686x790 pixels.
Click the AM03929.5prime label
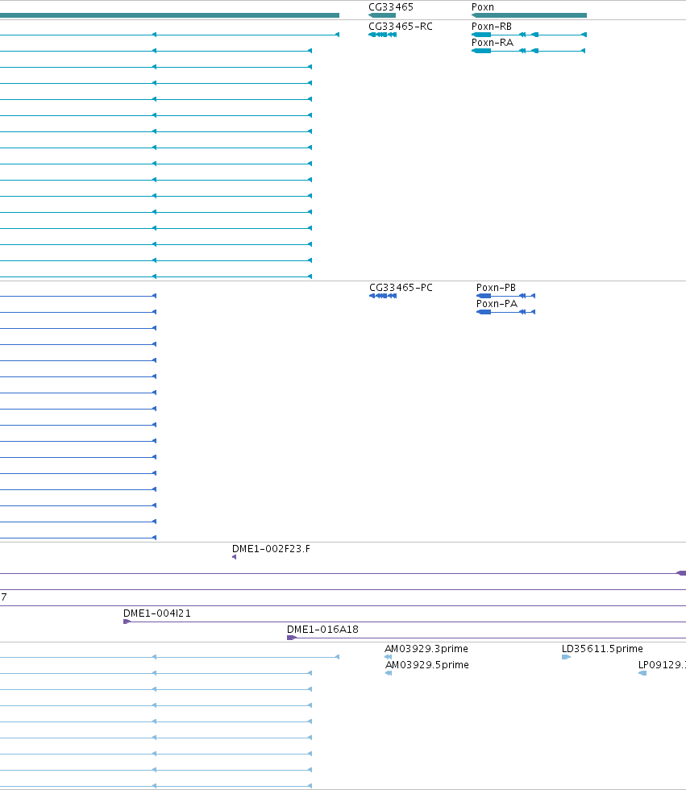tap(427, 664)
